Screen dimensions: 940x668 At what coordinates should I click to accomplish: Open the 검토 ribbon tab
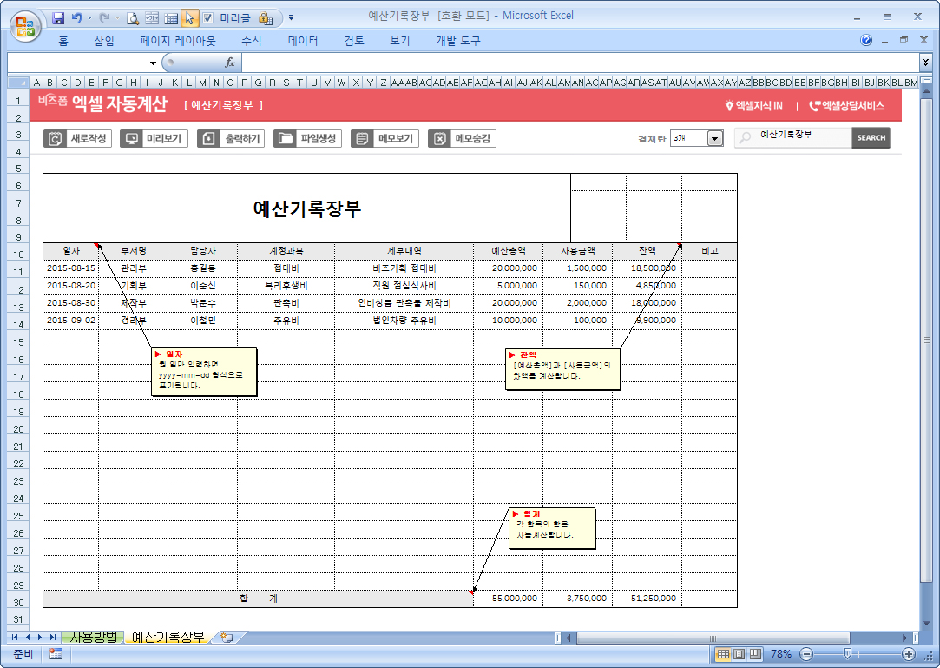(354, 41)
